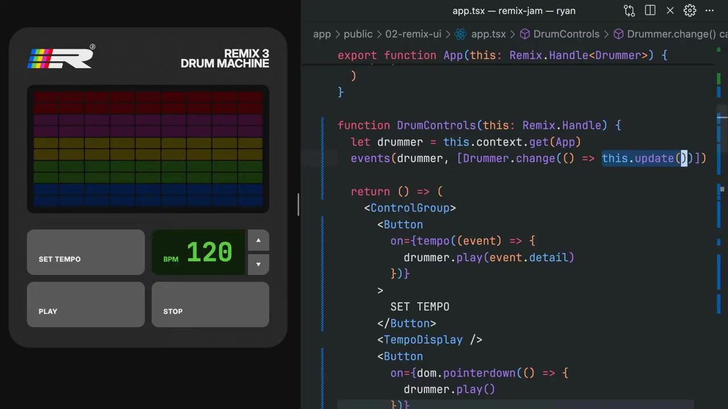This screenshot has height=409, width=728.
Task: Click the window title app.tsx — remix-jam
Action: (x=514, y=11)
